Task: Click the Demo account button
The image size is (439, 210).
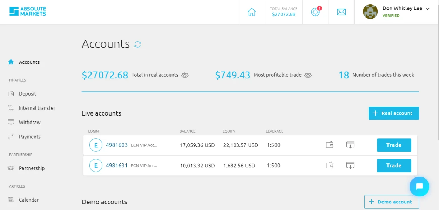Action: pos(391,202)
